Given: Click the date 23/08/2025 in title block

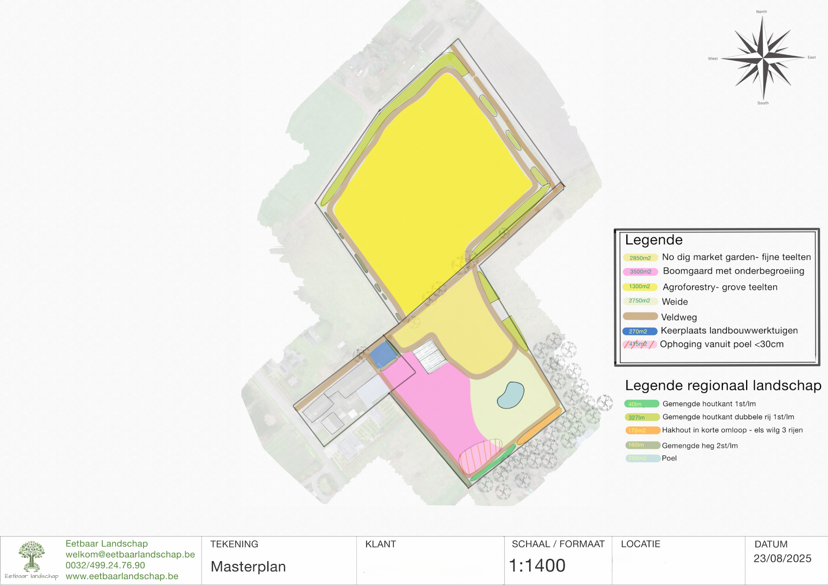Looking at the screenshot, I should tap(782, 558).
